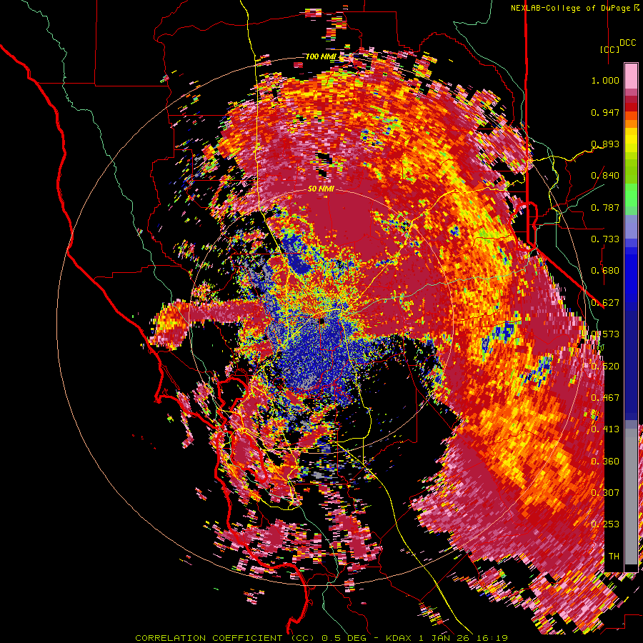Viewport: 643px width, 643px height.
Task: Pick the light pink swatch at the top of the color bar
Action: click(631, 76)
